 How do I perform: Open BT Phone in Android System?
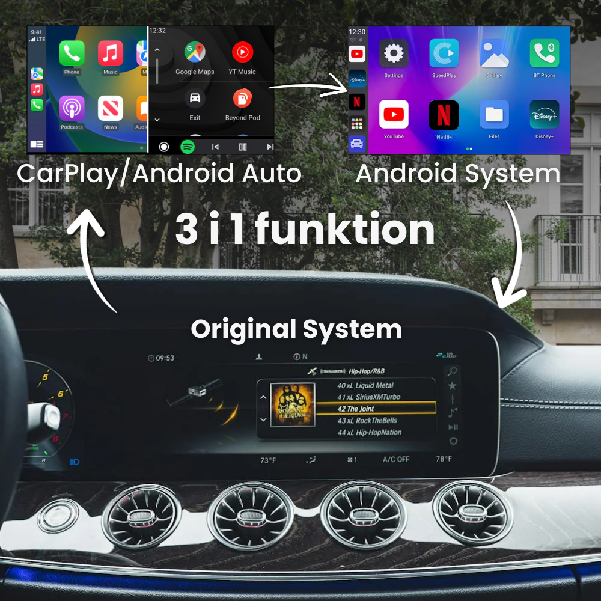point(545,53)
